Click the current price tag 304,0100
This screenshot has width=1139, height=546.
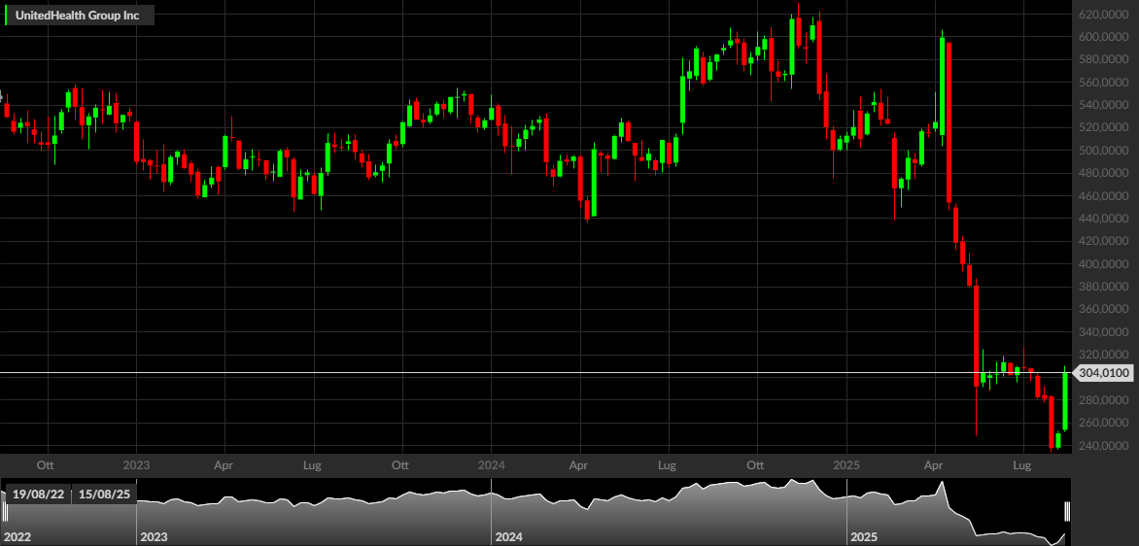pos(1103,373)
